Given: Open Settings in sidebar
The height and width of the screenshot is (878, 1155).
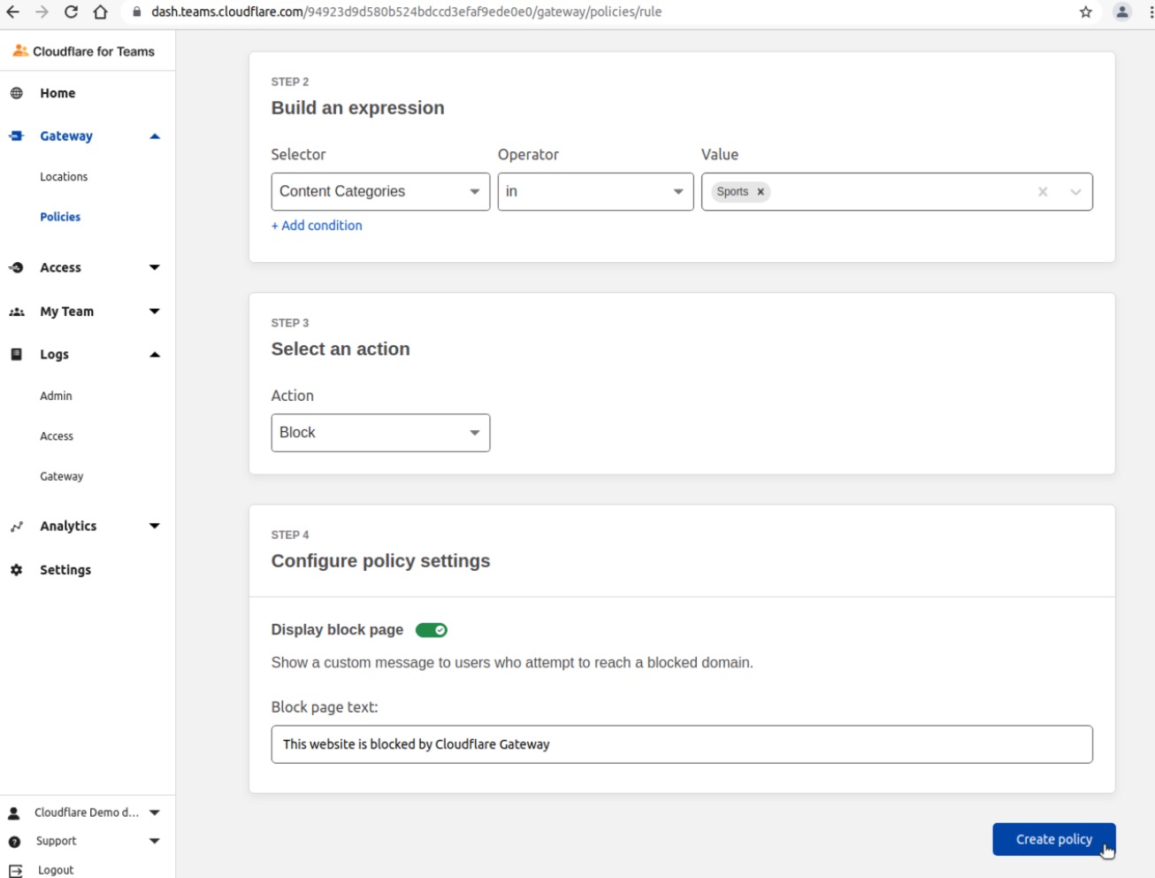Looking at the screenshot, I should pos(65,570).
